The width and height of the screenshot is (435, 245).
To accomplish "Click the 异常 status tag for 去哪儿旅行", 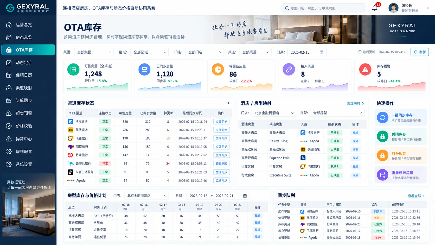I will (x=105, y=164).
